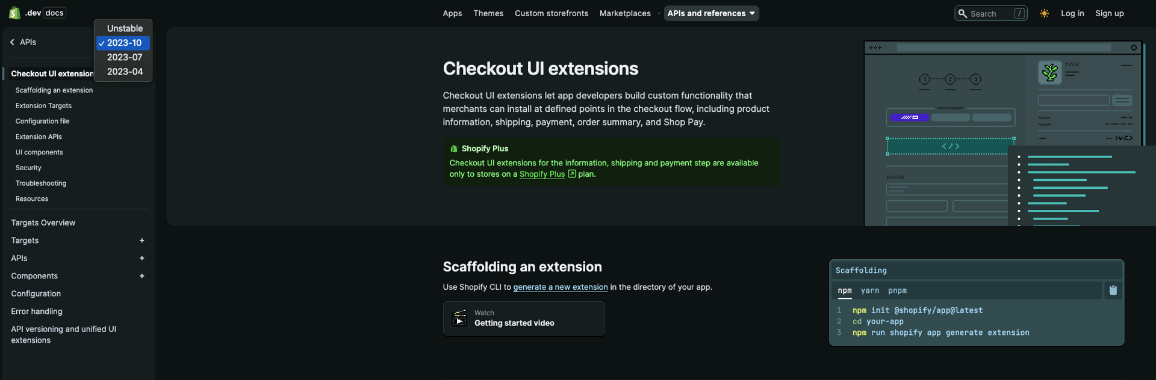Select Checkout UI extensions sidebar heading
This screenshot has height=380, width=1156.
coord(52,73)
